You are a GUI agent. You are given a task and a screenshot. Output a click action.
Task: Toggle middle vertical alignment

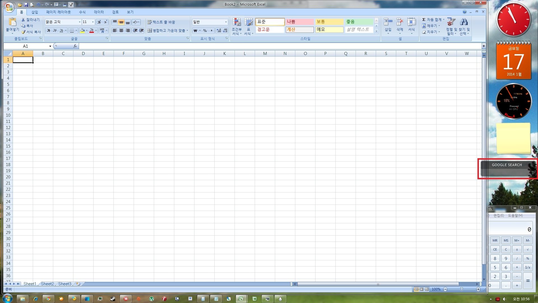(x=121, y=22)
